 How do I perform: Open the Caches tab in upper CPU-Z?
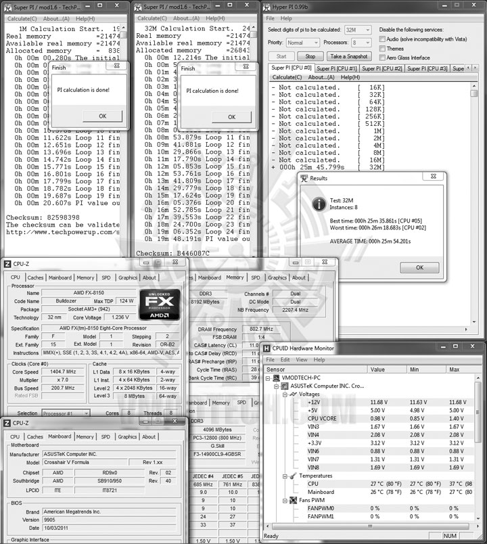(x=35, y=277)
